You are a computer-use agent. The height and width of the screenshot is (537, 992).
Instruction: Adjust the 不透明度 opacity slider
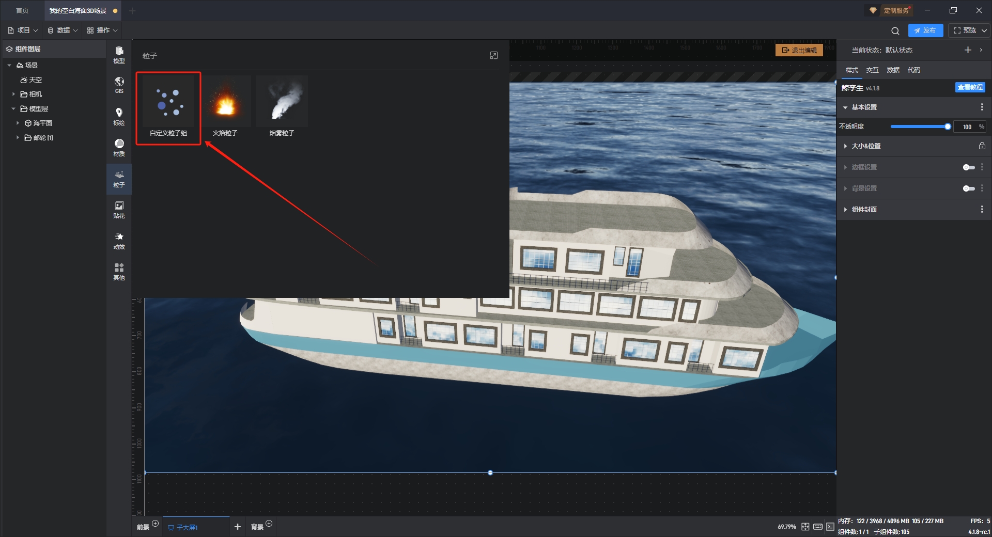click(x=919, y=127)
